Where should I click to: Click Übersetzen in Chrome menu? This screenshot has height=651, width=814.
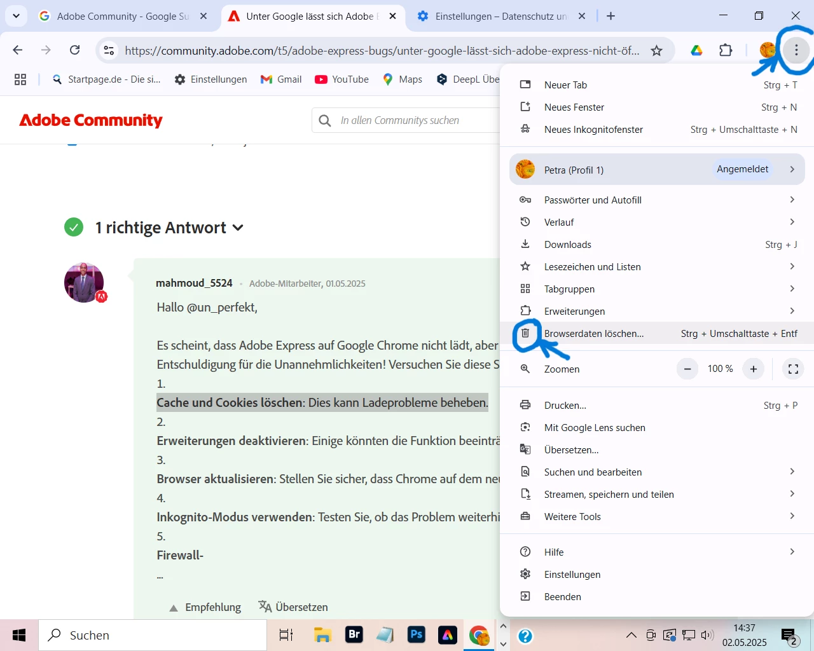click(657, 450)
